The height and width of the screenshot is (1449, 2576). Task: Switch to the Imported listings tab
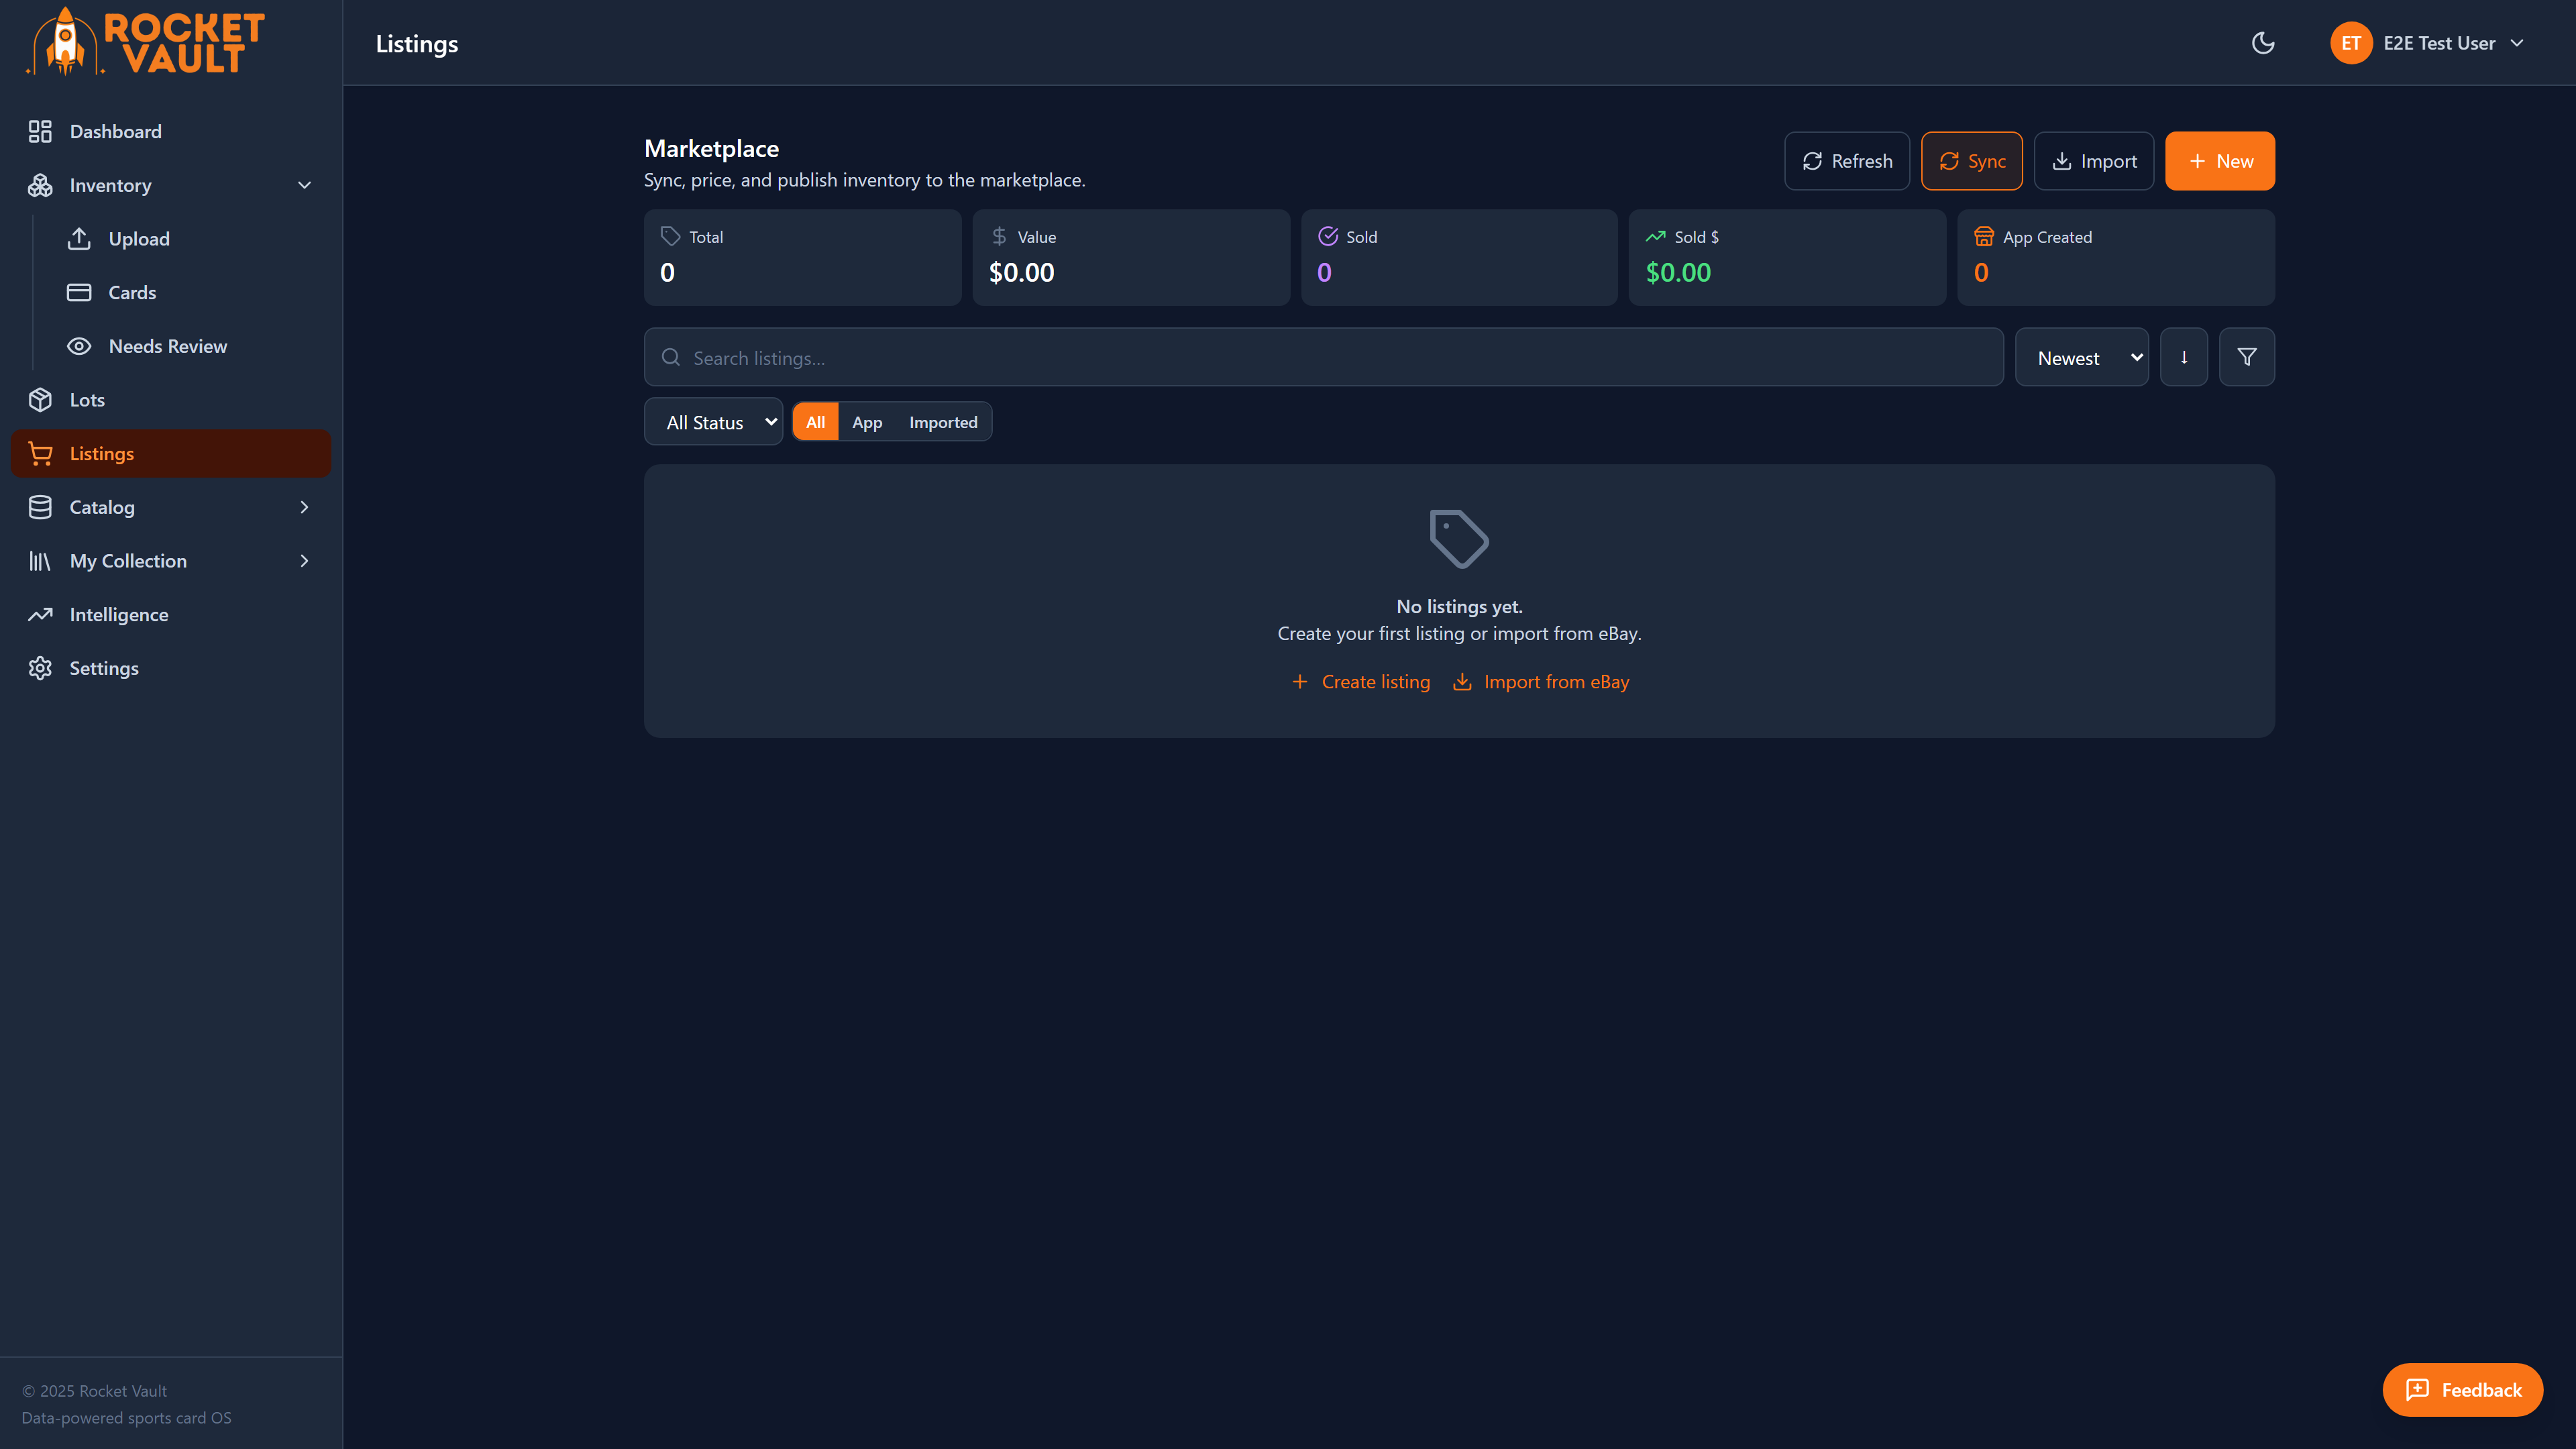[942, 421]
